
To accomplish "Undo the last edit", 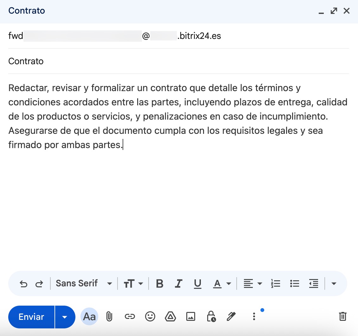I will pyautogui.click(x=23, y=284).
